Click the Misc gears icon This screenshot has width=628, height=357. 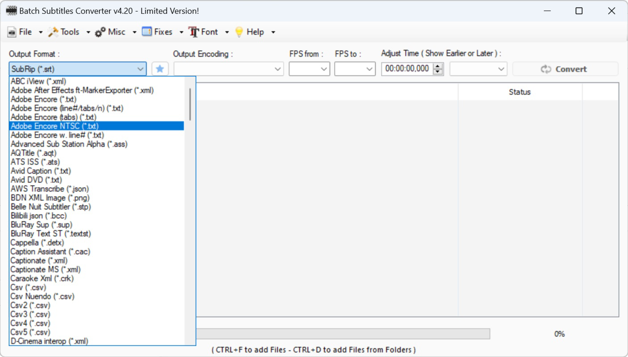pos(100,32)
